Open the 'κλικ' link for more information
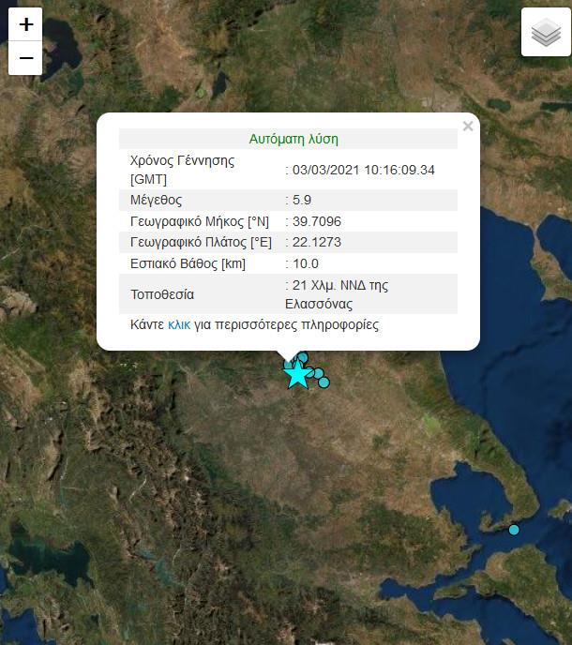The width and height of the screenshot is (572, 645). click(179, 325)
